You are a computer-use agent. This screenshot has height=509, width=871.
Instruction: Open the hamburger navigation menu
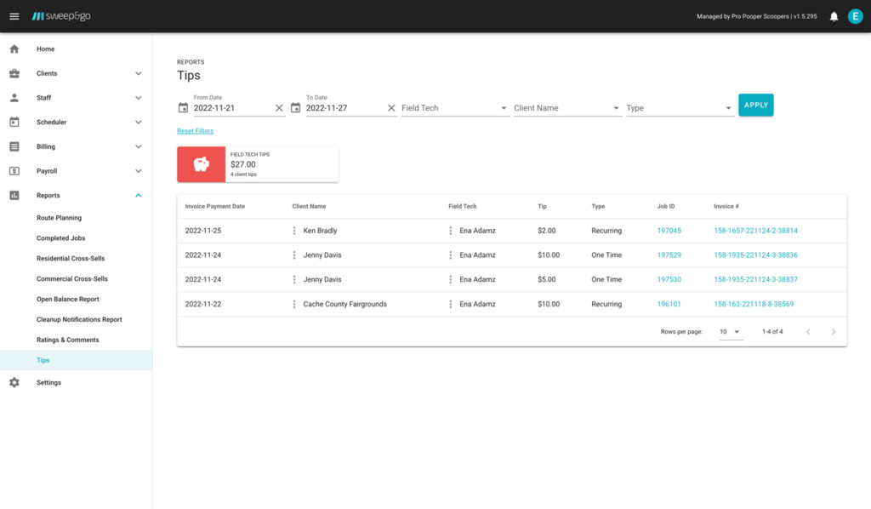[x=14, y=16]
